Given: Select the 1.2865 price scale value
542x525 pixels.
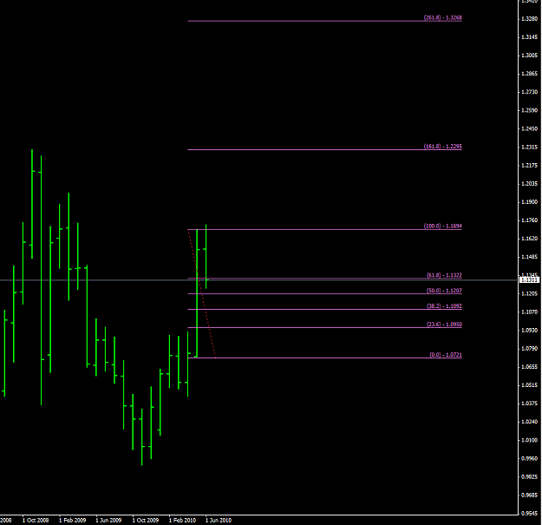Looking at the screenshot, I should (x=530, y=74).
